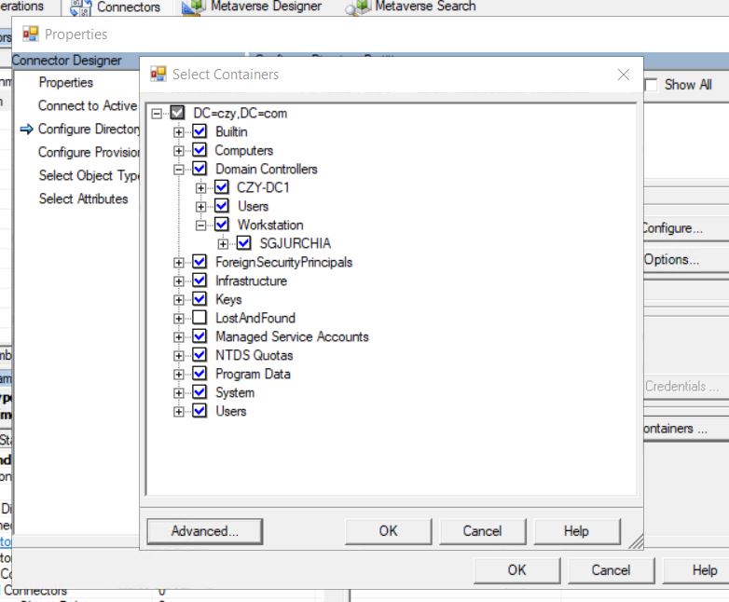Expand the ForeignSecurityPrincipals node

[x=179, y=263]
